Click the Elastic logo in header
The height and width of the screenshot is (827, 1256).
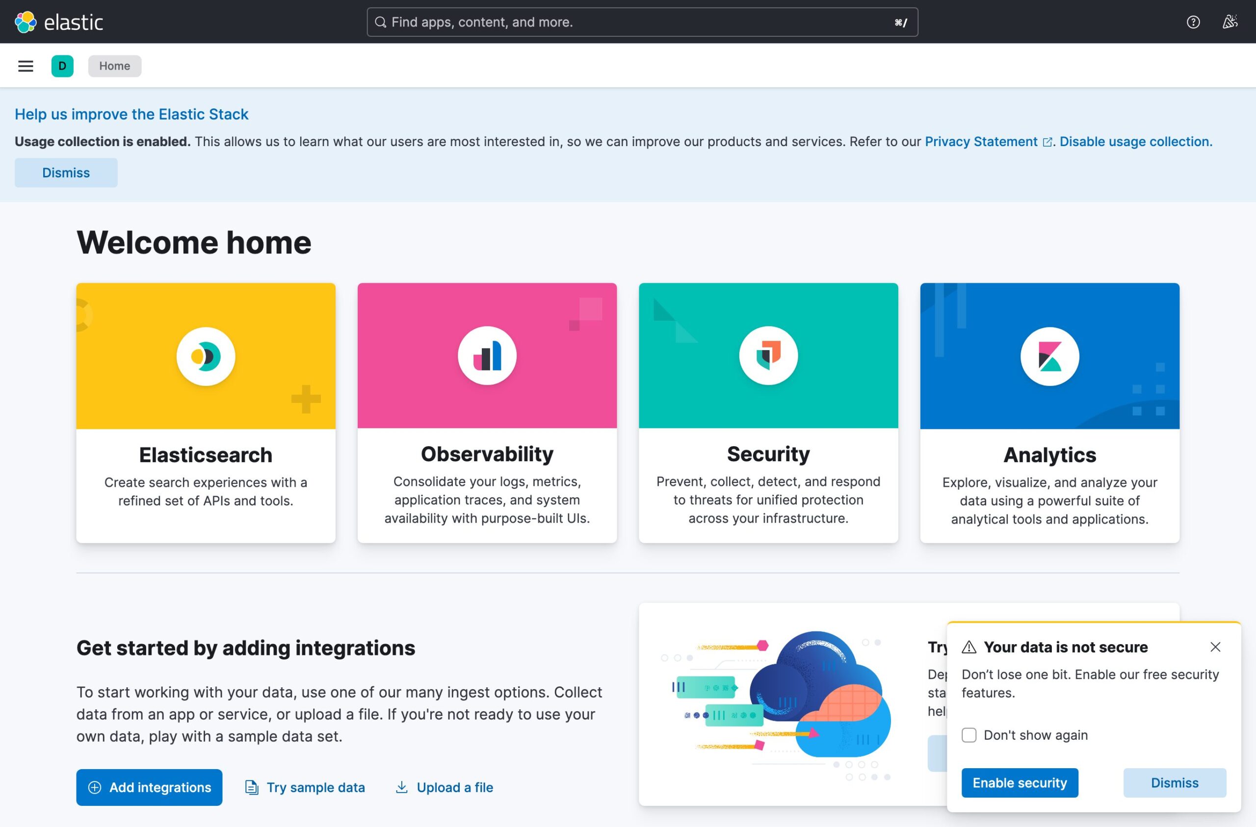(x=58, y=22)
